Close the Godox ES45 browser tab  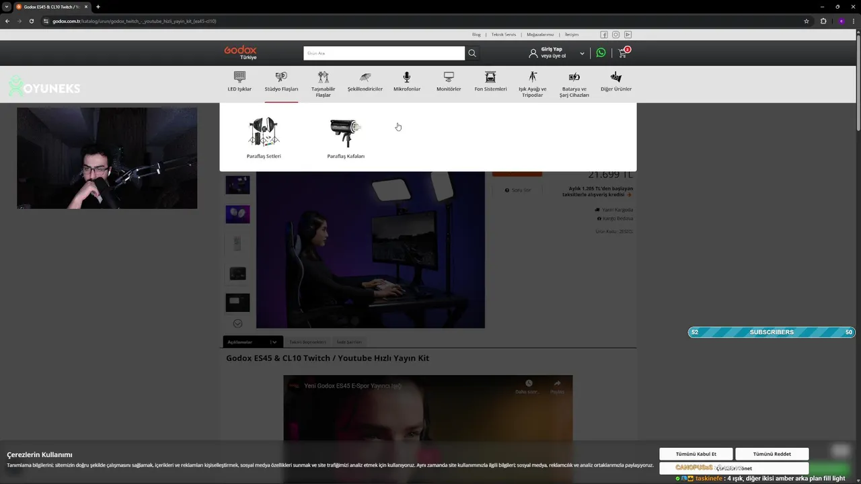[86, 7]
